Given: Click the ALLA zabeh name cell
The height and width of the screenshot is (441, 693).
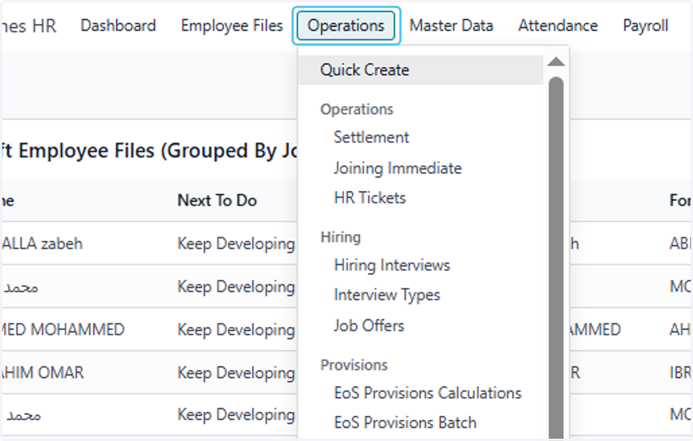Looking at the screenshot, I should click(x=42, y=244).
